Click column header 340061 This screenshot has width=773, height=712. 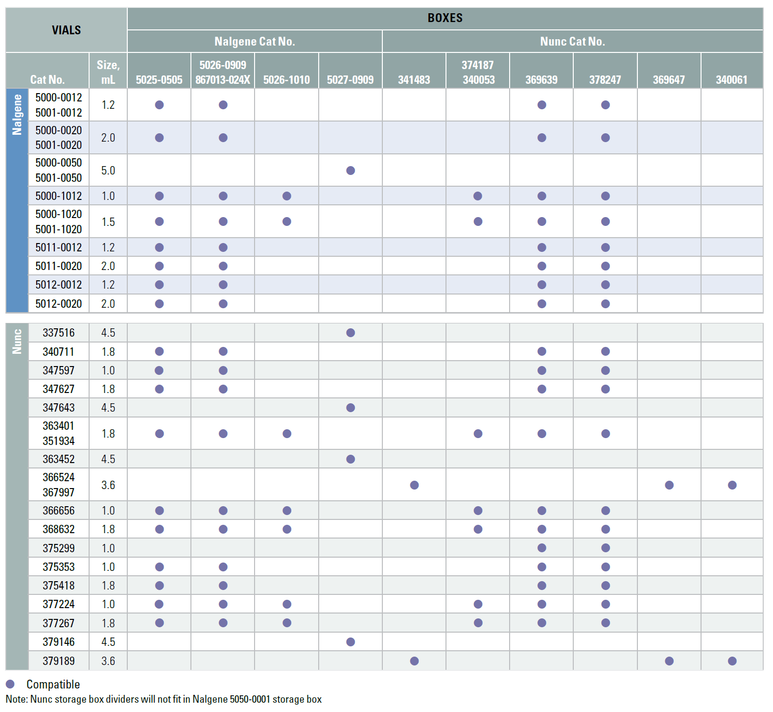click(732, 71)
